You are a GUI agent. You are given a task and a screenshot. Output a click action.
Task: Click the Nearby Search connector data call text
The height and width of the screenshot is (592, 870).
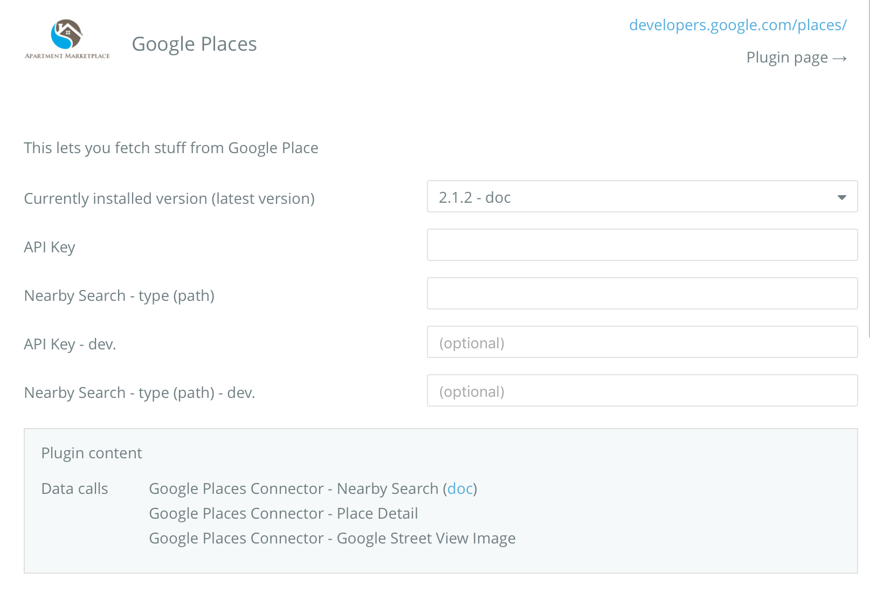point(294,488)
